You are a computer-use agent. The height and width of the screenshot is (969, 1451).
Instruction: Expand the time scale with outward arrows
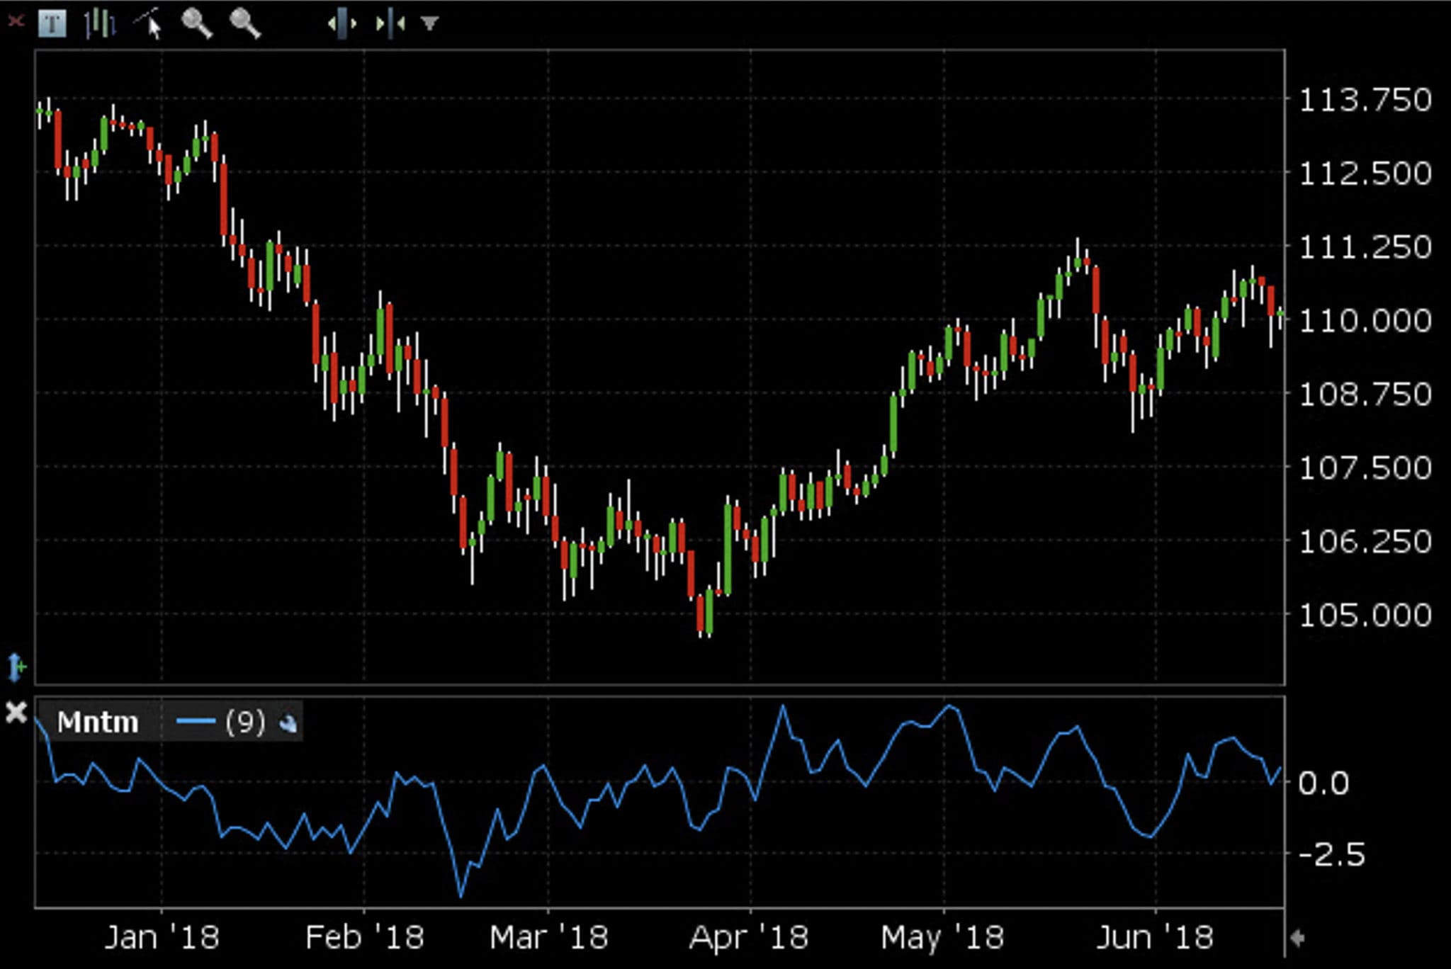pyautogui.click(x=342, y=23)
